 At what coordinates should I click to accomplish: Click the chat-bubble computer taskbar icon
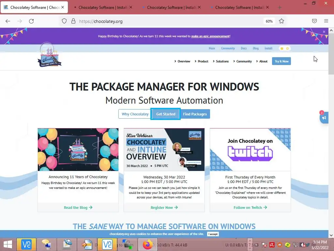[x=46, y=244]
